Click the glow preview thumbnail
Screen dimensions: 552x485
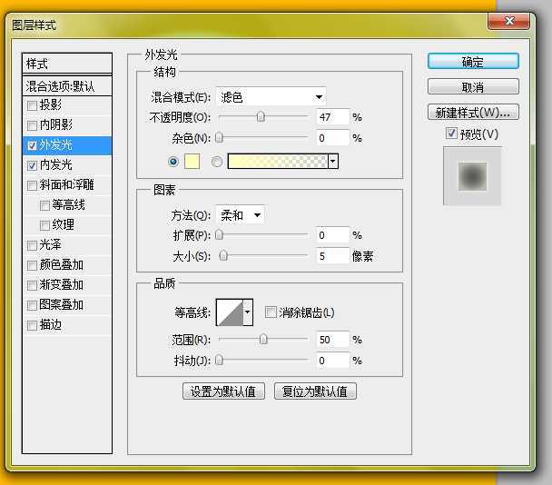click(x=471, y=177)
